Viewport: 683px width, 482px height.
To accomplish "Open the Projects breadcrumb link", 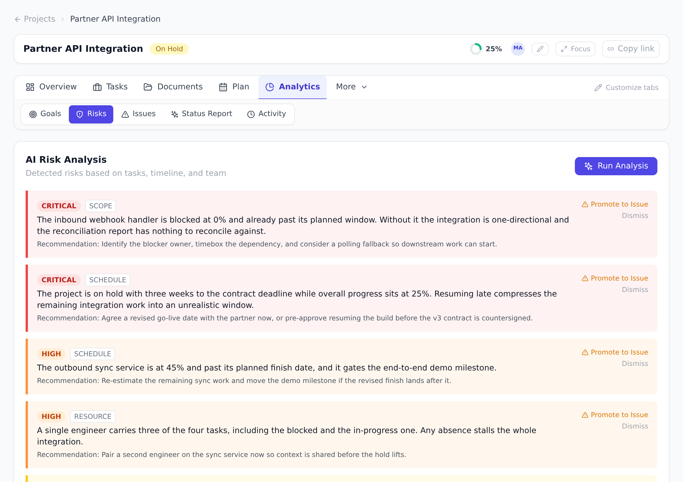I will click(39, 19).
